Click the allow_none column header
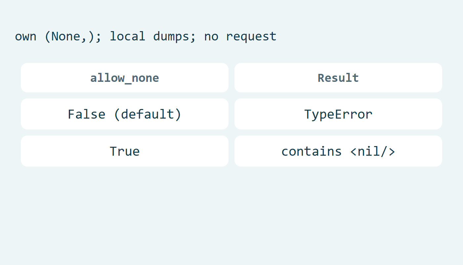The image size is (463, 265). tap(125, 78)
